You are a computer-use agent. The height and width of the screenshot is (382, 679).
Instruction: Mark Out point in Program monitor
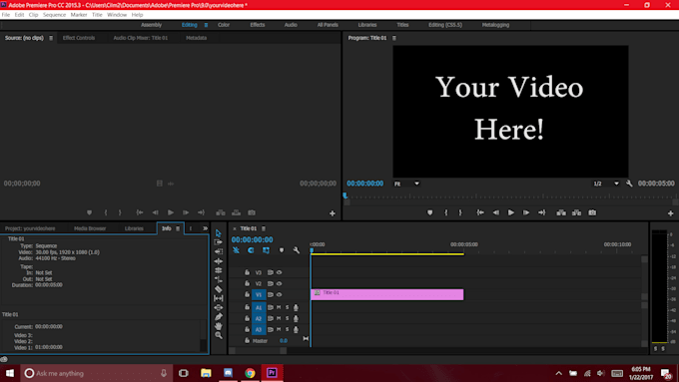coord(460,212)
